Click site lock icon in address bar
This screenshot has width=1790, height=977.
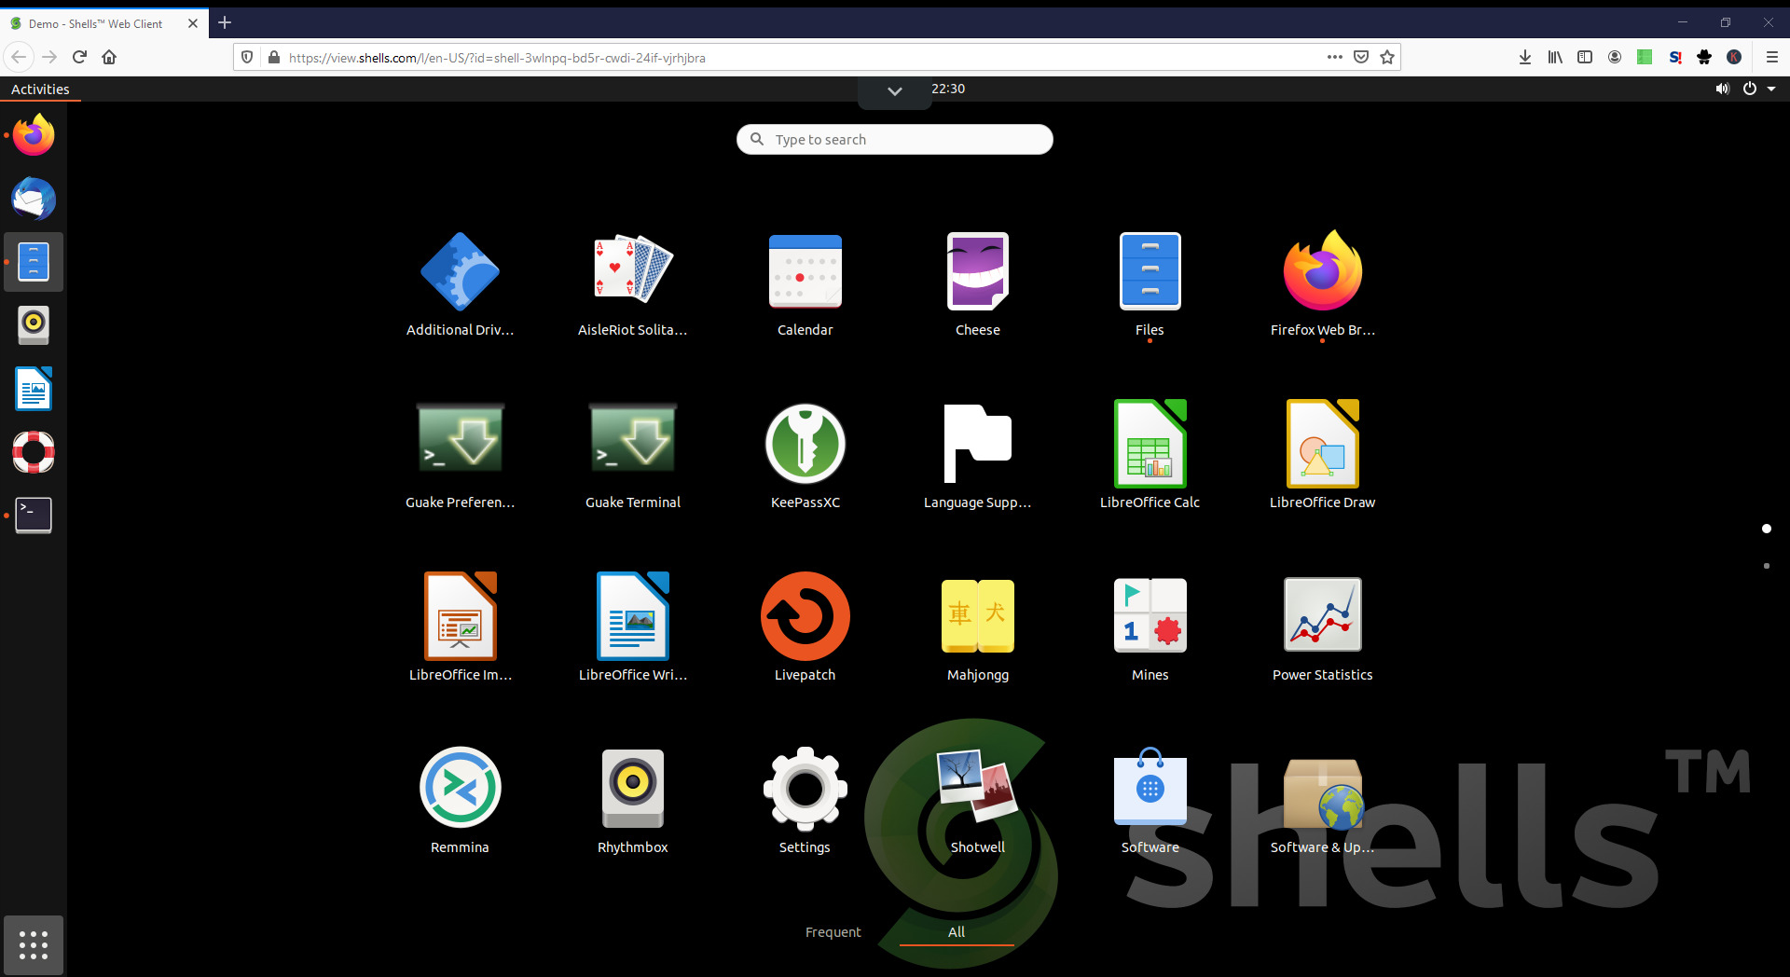click(x=273, y=58)
